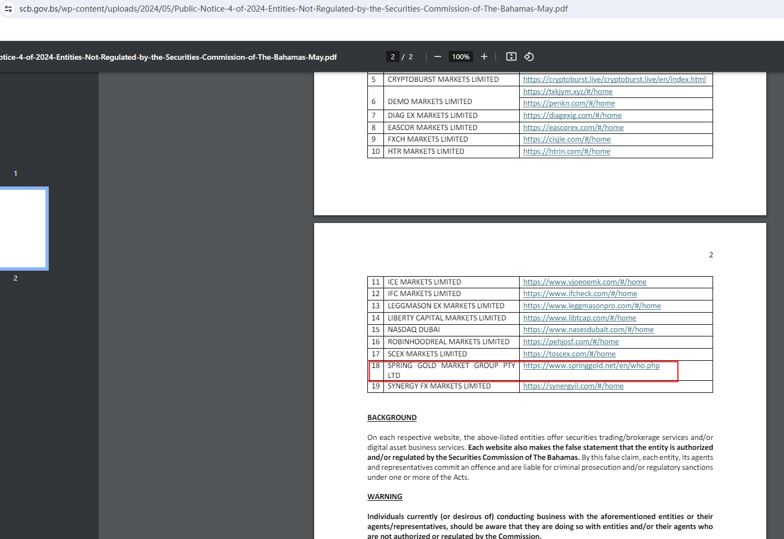The width and height of the screenshot is (784, 539).
Task: Visit the www.nasesdubait.com link
Action: tap(588, 330)
